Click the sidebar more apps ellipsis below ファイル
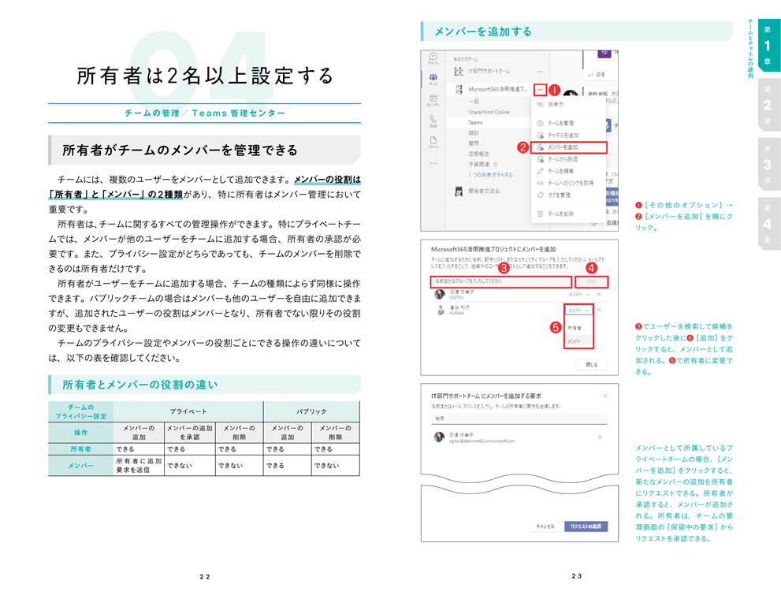The height and width of the screenshot is (595, 781). click(433, 163)
